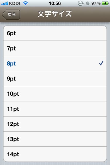
Task: Tap the rotation lock status icon
Action: (81, 3)
